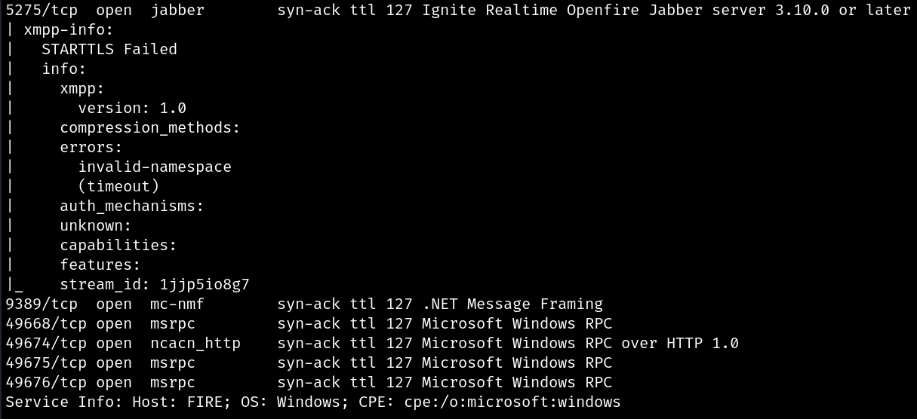Click the ncacn_http service name

[x=195, y=344]
